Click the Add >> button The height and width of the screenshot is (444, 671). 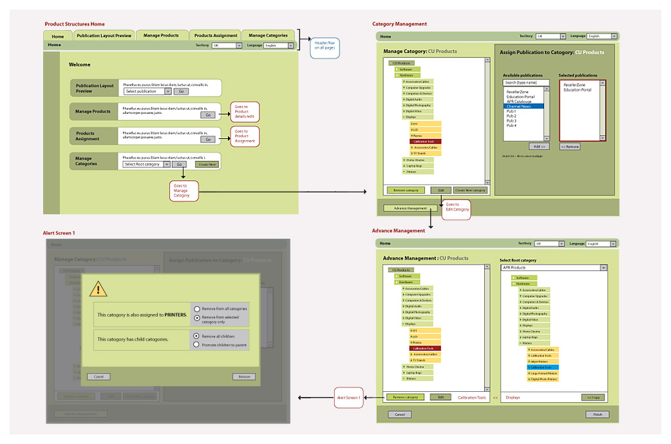pos(539,146)
